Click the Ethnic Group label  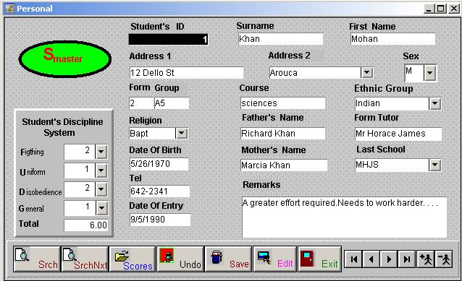pos(384,88)
